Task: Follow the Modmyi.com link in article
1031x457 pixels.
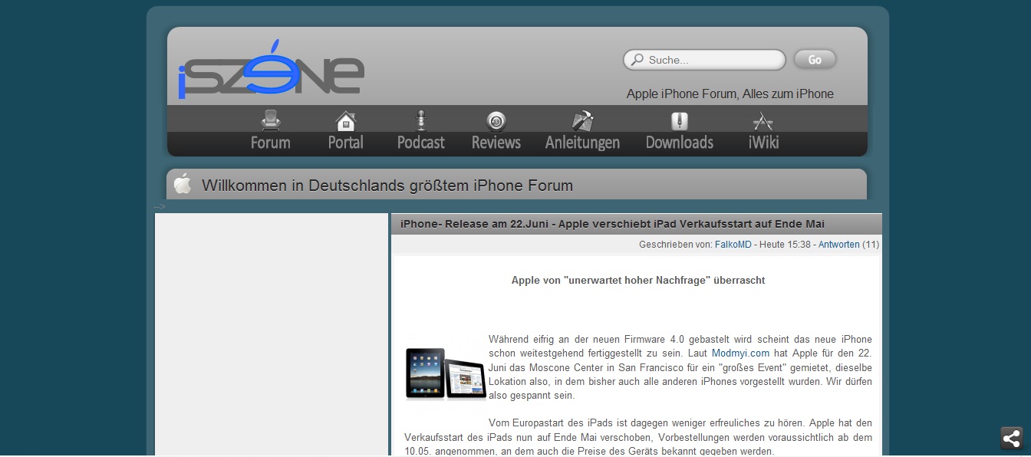Action: pyautogui.click(x=739, y=353)
